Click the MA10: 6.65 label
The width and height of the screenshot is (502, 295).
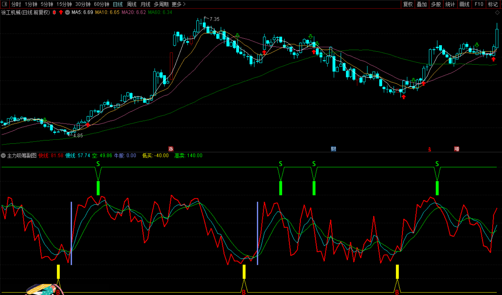(x=107, y=12)
